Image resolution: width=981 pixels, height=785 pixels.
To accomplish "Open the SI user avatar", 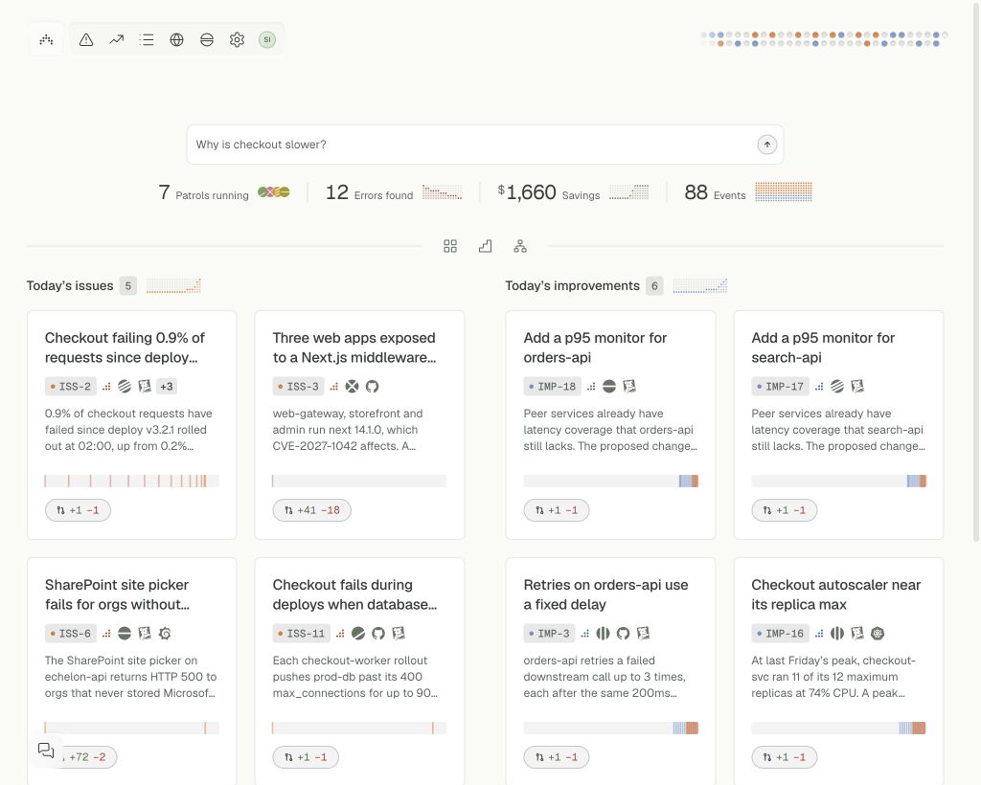I will [267, 40].
